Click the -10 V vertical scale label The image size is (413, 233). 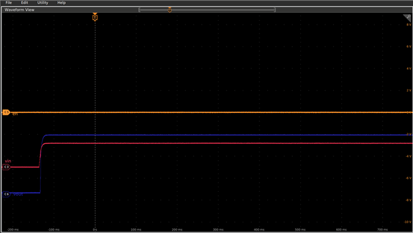(408, 222)
